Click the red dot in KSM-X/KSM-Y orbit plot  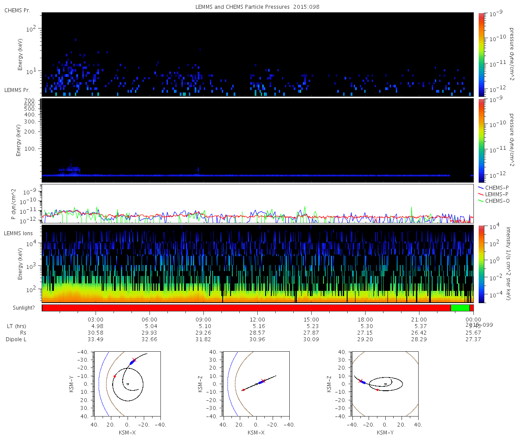[114, 376]
